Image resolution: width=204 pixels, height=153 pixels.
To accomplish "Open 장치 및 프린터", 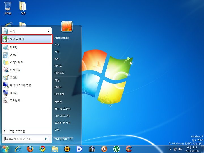I will pyautogui.click(x=62, y=109).
